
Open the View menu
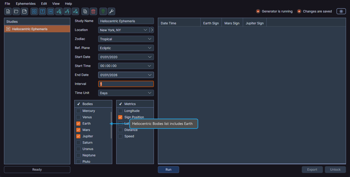click(56, 3)
